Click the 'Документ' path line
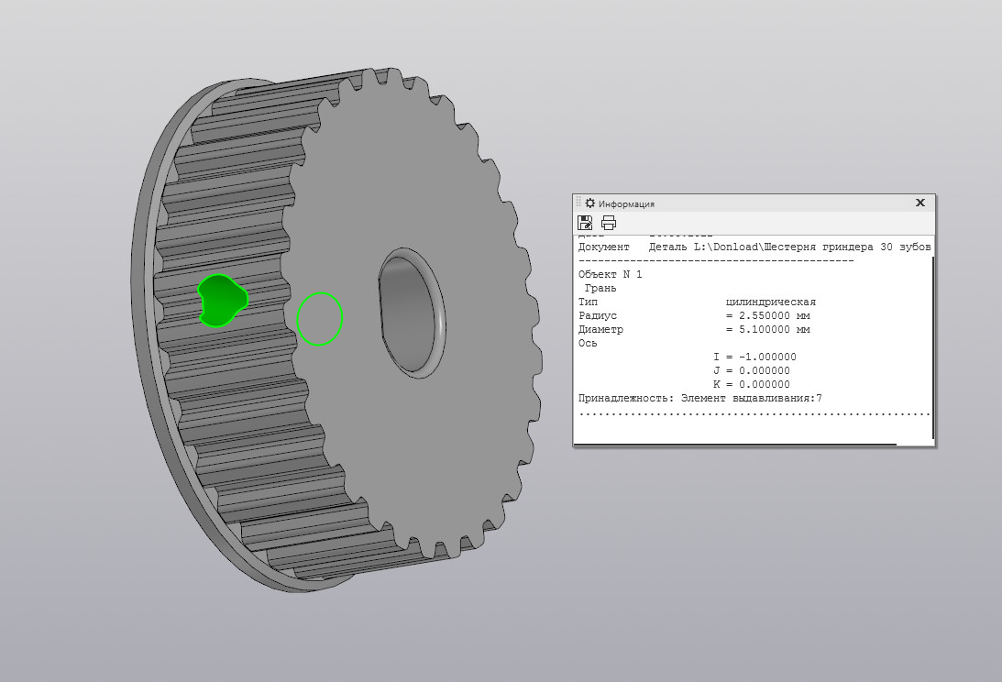 click(x=754, y=247)
